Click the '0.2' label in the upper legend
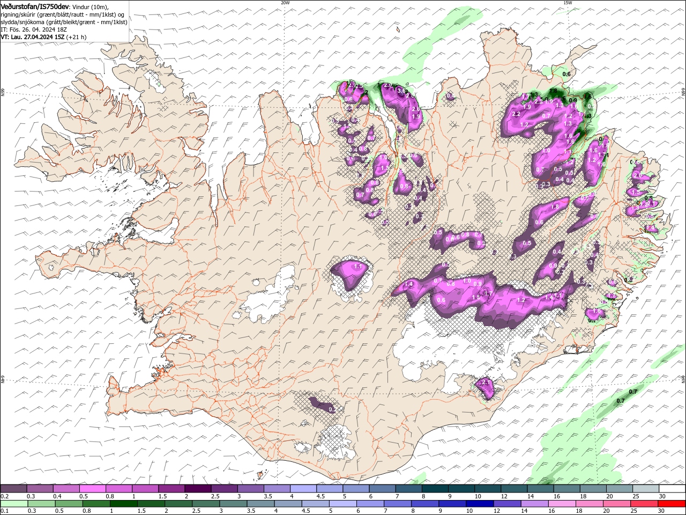 (x=4, y=496)
